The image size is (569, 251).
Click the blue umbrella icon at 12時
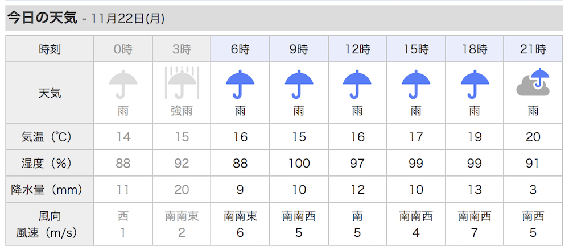point(357,85)
